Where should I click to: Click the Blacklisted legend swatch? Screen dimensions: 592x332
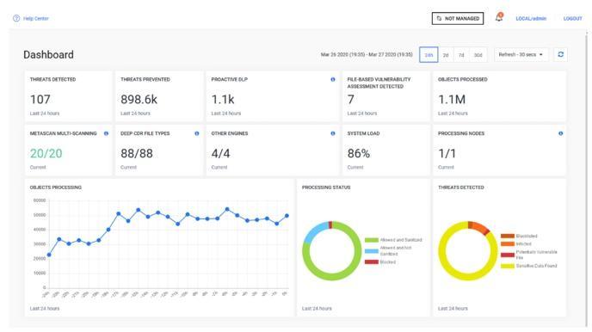click(508, 237)
